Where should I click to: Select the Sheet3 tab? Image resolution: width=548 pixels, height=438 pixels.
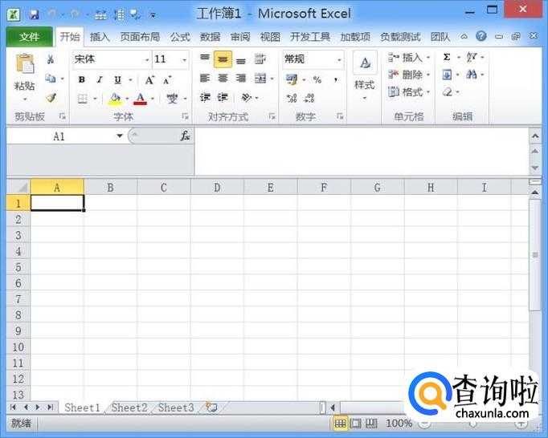pos(176,408)
